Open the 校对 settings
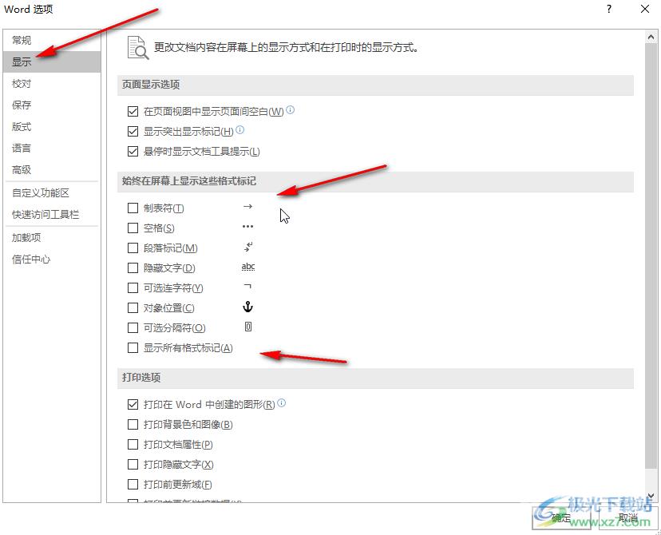Image resolution: width=661 pixels, height=535 pixels. pyautogui.click(x=51, y=84)
